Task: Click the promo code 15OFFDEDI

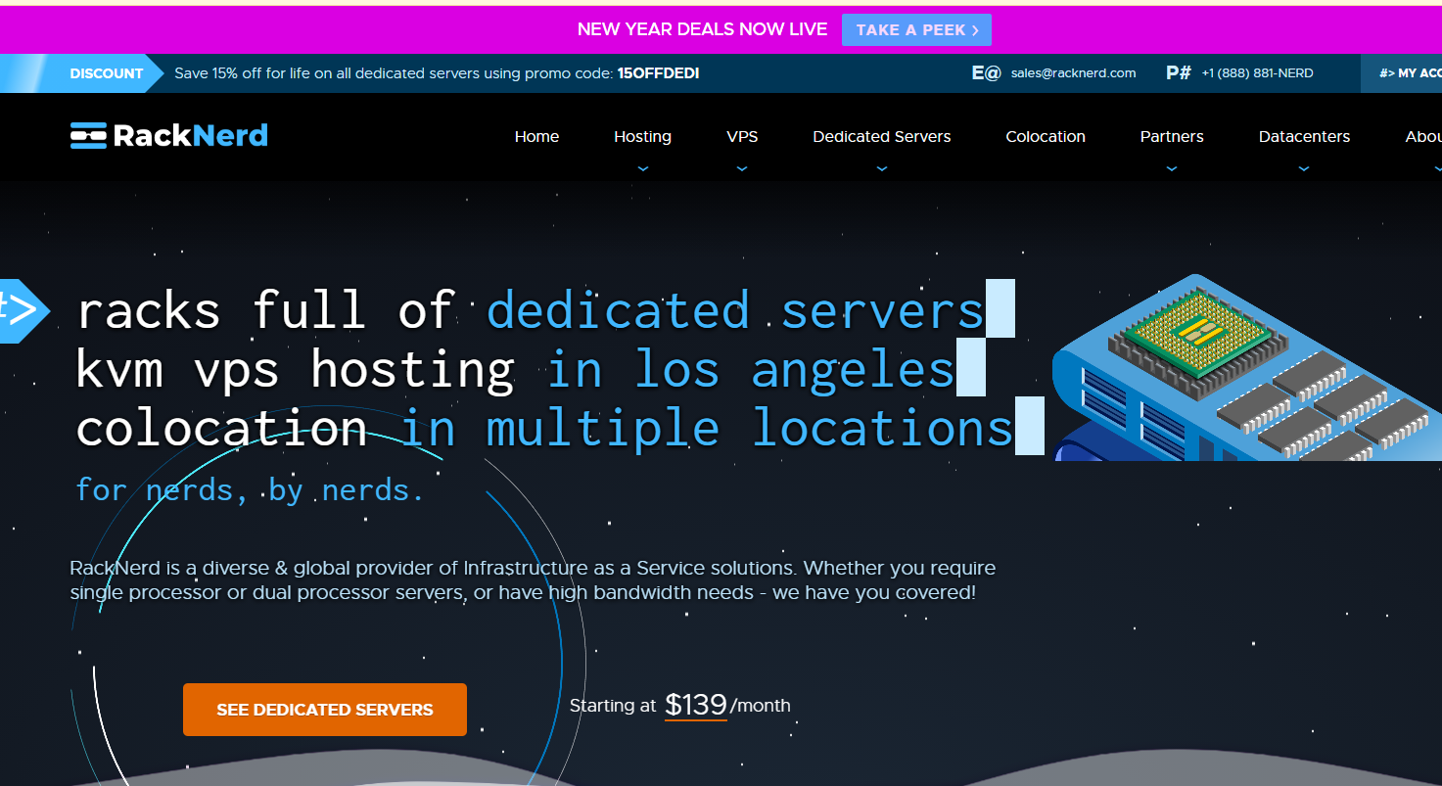Action: 658,73
